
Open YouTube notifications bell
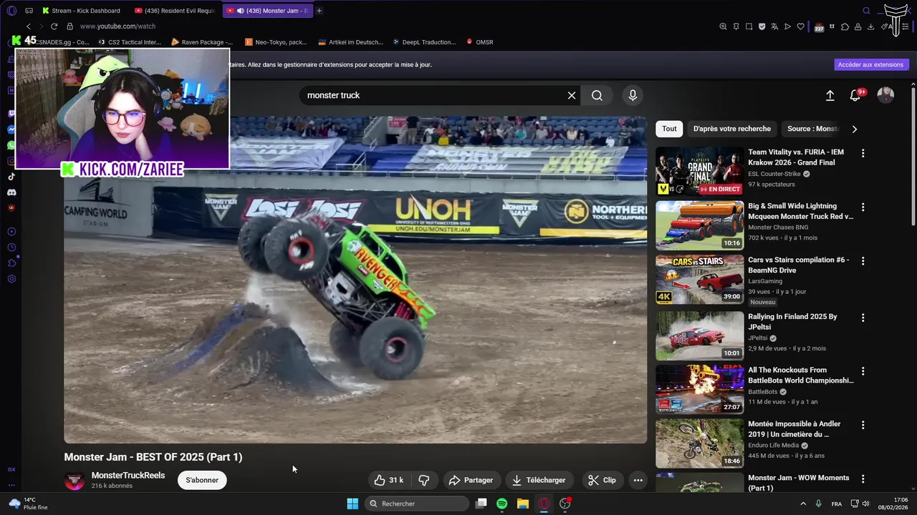coord(855,95)
